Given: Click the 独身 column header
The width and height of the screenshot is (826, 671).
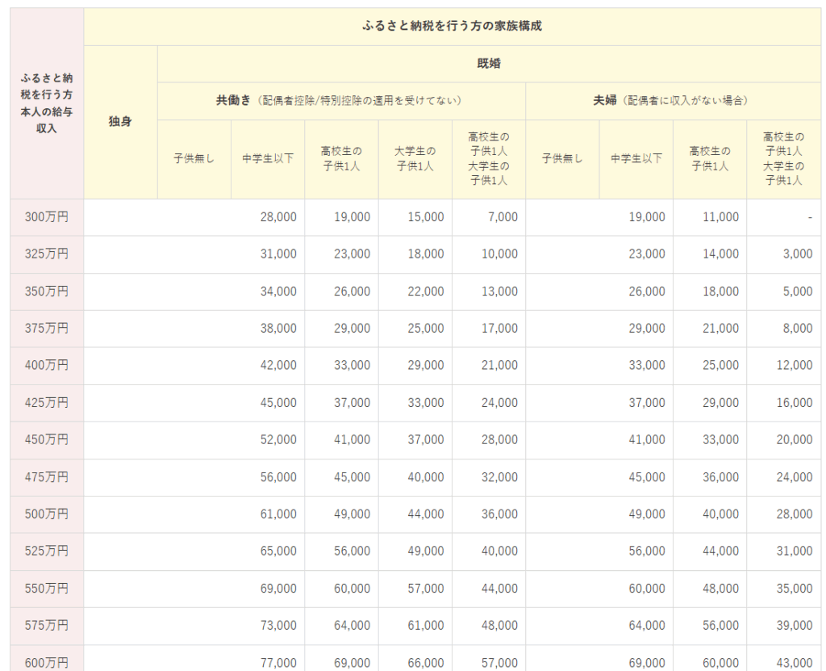Looking at the screenshot, I should (x=120, y=122).
